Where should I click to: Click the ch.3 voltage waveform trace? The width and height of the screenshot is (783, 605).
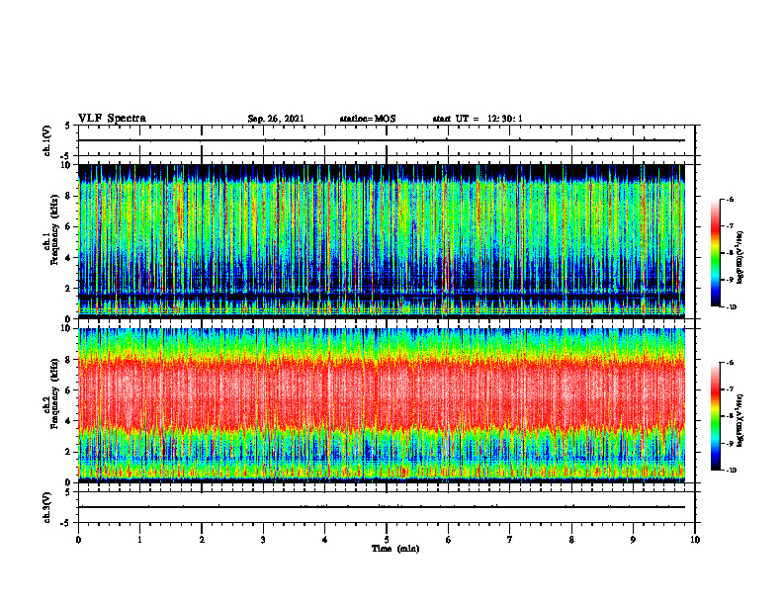[382, 507]
